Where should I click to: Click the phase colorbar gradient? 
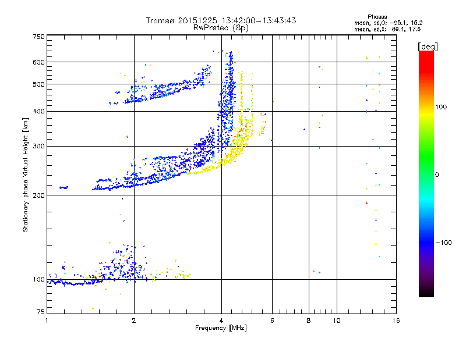click(x=426, y=173)
